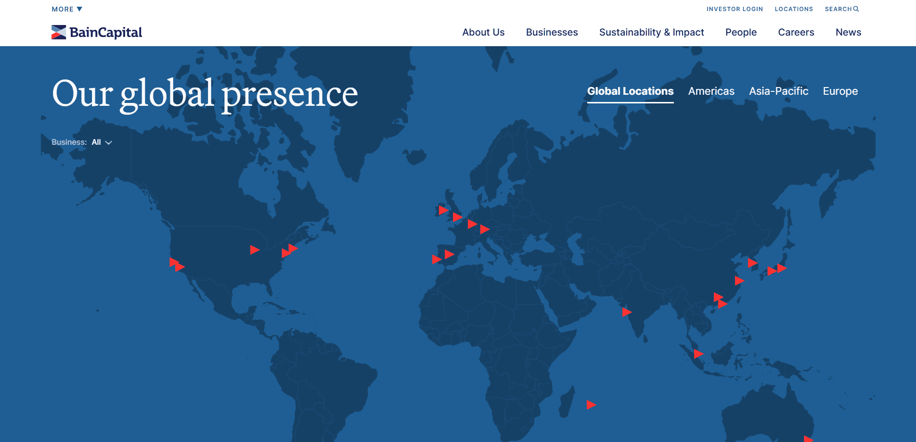Viewport: 916px width, 442px height.
Task: Click the Bain Capital logo
Action: pyautogui.click(x=96, y=32)
